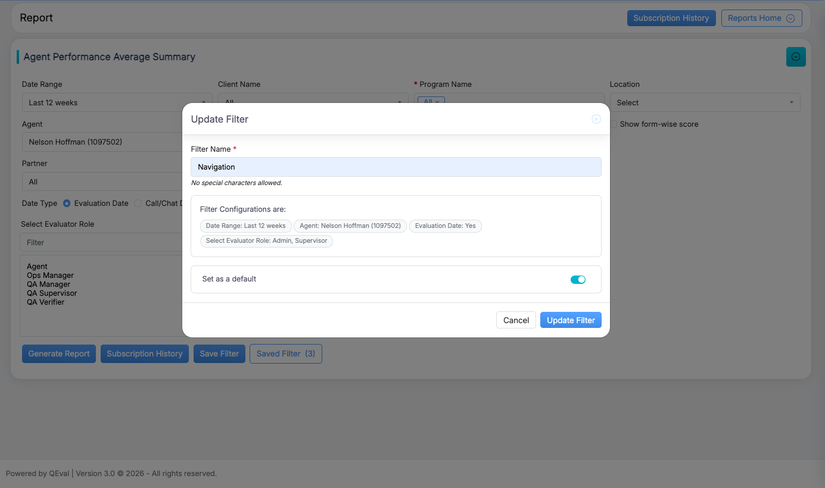Choose 'Ops Manager' from evaluator role list
The width and height of the screenshot is (825, 488).
tap(51, 276)
